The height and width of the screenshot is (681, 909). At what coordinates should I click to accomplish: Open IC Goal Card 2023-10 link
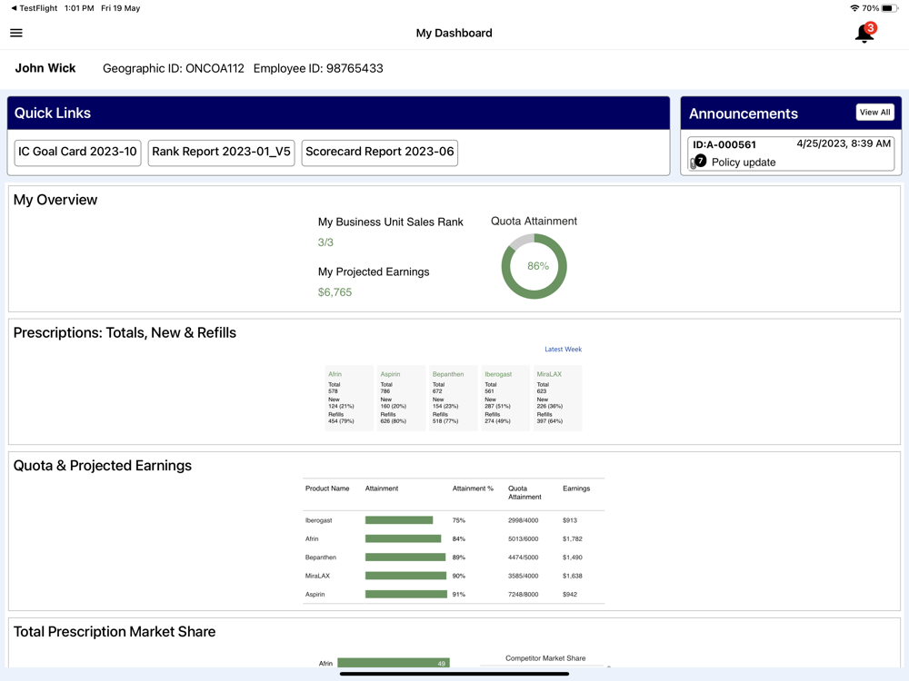tap(78, 153)
